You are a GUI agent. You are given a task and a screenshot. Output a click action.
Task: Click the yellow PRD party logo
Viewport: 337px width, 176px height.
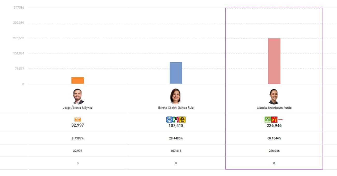182,120
